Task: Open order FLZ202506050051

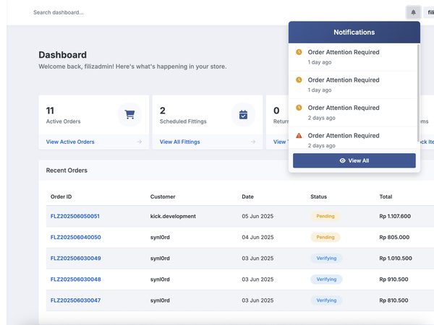Action: click(x=75, y=216)
